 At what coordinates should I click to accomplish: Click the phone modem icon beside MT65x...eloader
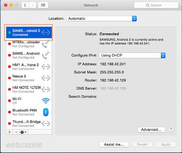[46, 44]
